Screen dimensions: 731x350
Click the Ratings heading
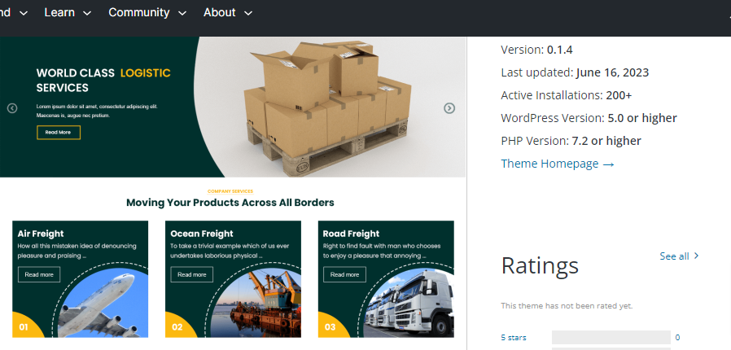(540, 265)
